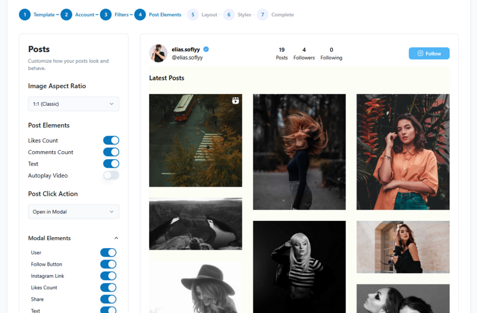Click the step 7 circle next to Complete

point(262,14)
